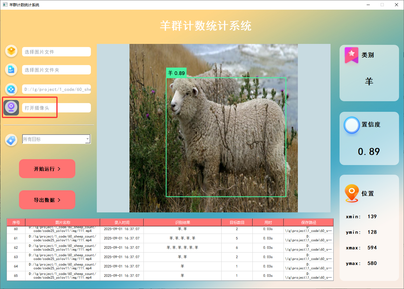404x289 pixels.
Task: Click the target count cell of row 61
Action: pyautogui.click(x=237, y=238)
